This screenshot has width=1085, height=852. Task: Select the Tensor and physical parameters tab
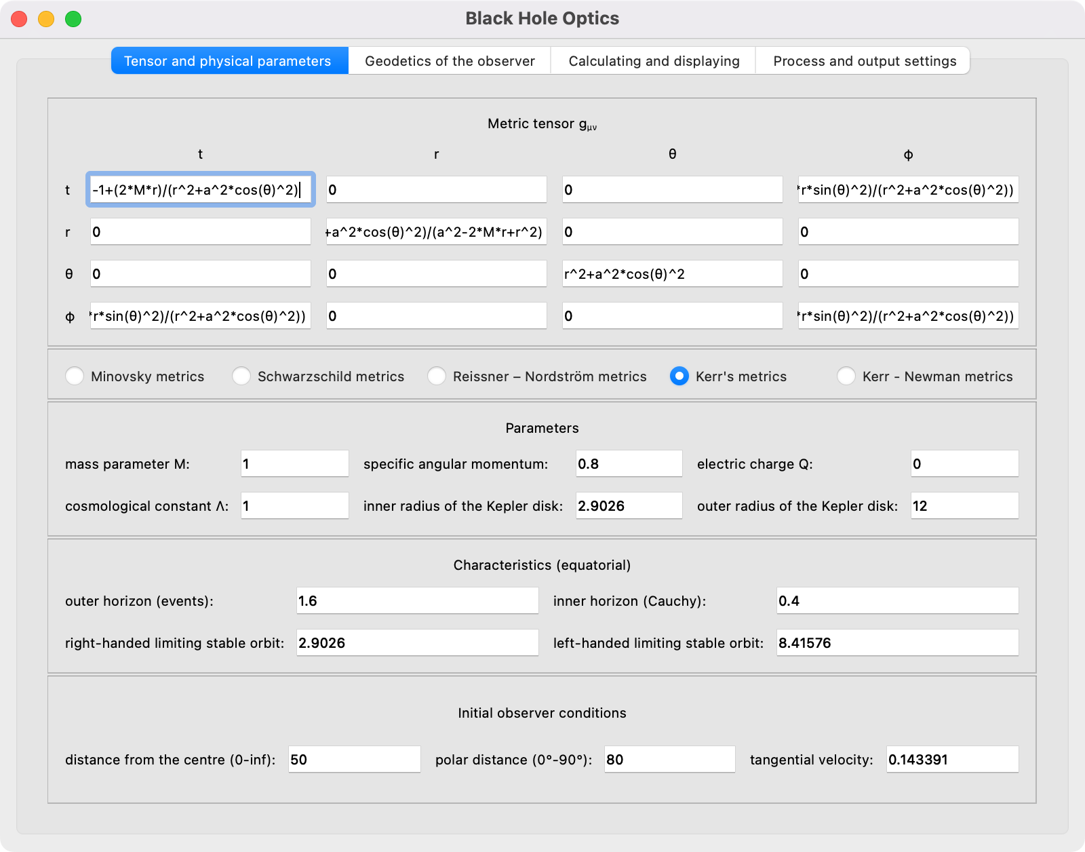[228, 61]
